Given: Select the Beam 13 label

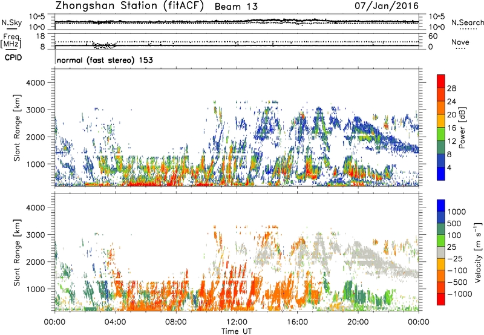Looking at the screenshot, I should click(x=236, y=7).
